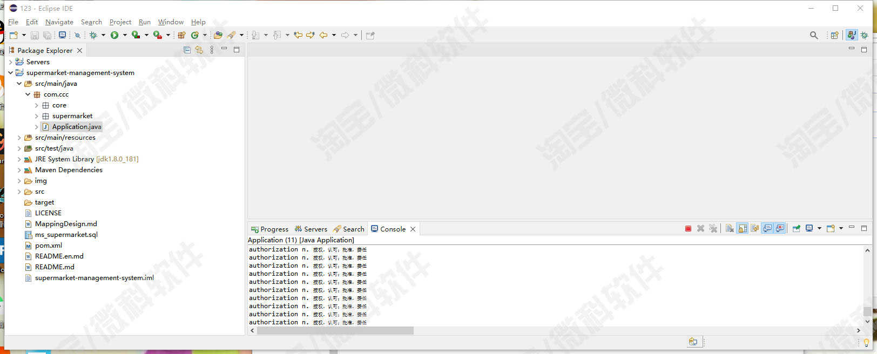The width and height of the screenshot is (877, 354).
Task: Click the New wizard toolbar icon
Action: pyautogui.click(x=14, y=35)
